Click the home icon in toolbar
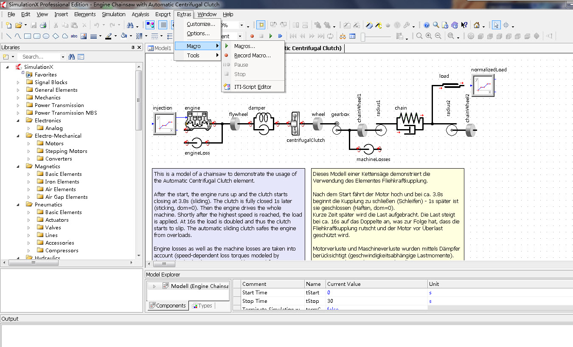This screenshot has height=347, width=573. [x=477, y=25]
